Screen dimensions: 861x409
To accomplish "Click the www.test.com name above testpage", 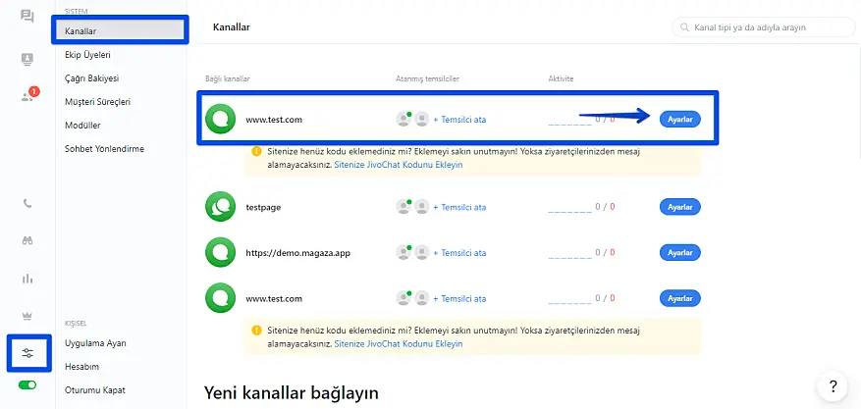I will tap(274, 120).
